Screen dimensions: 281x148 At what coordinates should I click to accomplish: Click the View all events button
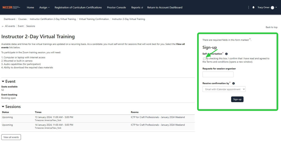click(11, 137)
